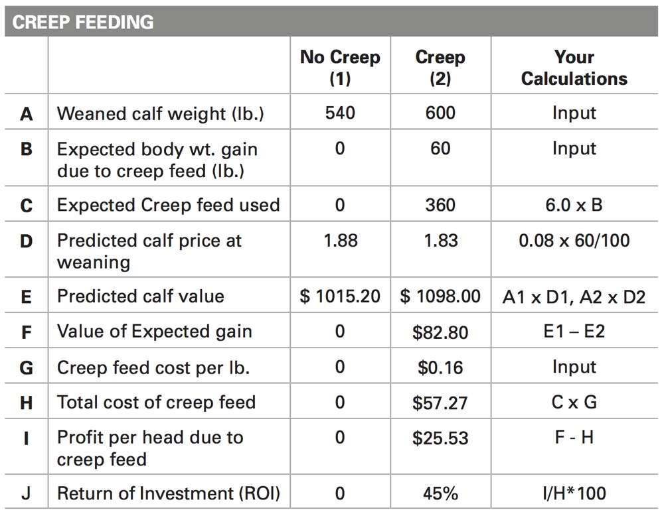Select the 540 weaned weight cell
The image size is (664, 514).
(340, 113)
